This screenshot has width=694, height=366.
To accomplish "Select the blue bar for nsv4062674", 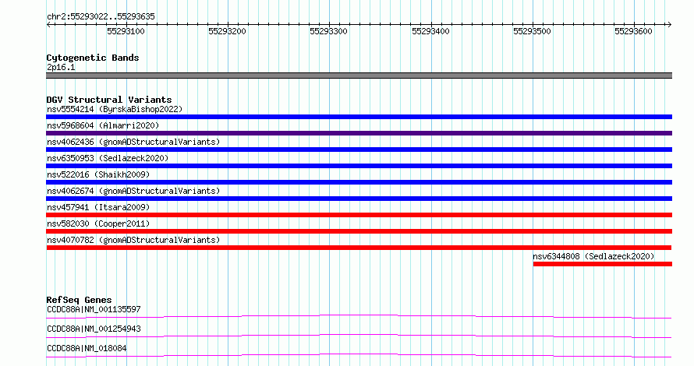I will tap(359, 199).
